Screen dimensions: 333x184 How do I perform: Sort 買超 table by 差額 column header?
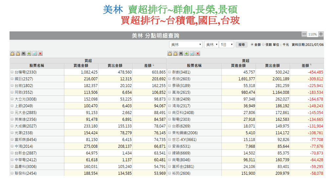(149, 65)
